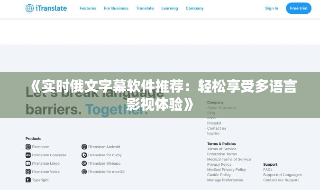Click the Support section heading
This screenshot has height=190, width=320.
click(270, 164)
